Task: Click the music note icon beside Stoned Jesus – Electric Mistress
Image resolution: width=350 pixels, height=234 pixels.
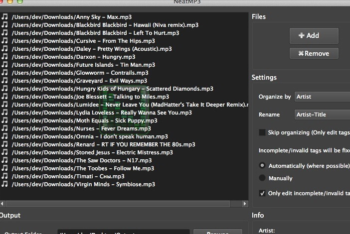Action: (4, 152)
